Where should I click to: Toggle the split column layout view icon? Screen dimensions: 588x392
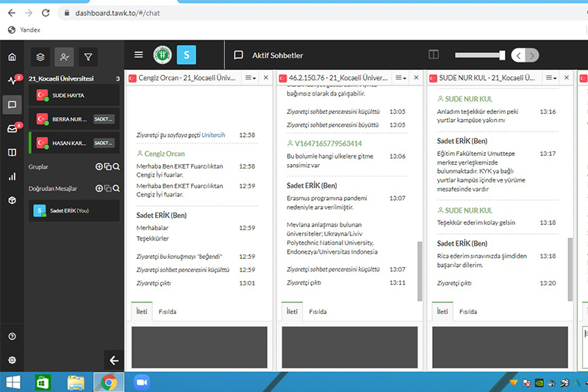[x=434, y=54]
